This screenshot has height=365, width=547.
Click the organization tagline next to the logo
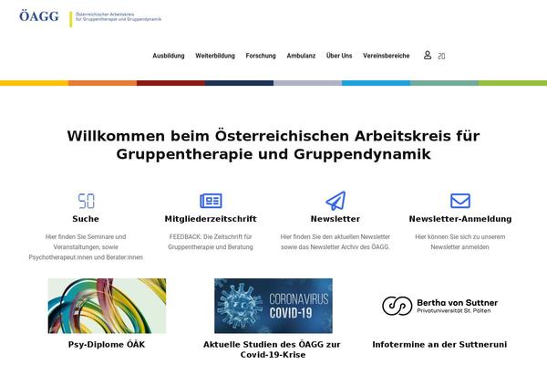coord(119,16)
